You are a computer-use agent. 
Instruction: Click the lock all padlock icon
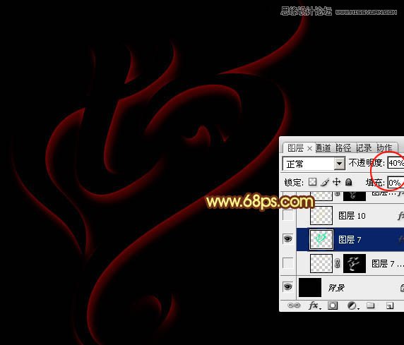pyautogui.click(x=349, y=182)
